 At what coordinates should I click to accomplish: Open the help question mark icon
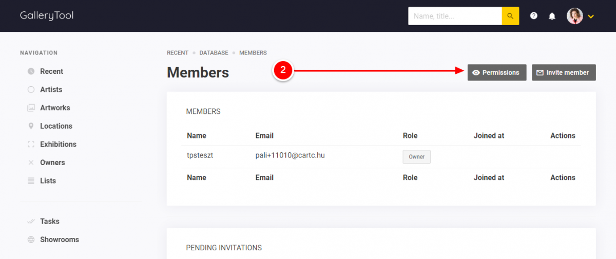[534, 16]
